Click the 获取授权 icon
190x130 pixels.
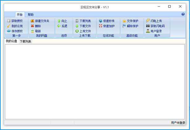(9, 21)
